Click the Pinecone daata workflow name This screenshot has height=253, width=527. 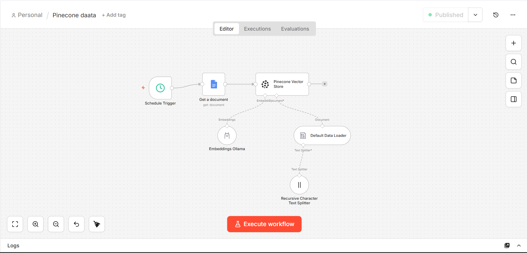pos(74,15)
